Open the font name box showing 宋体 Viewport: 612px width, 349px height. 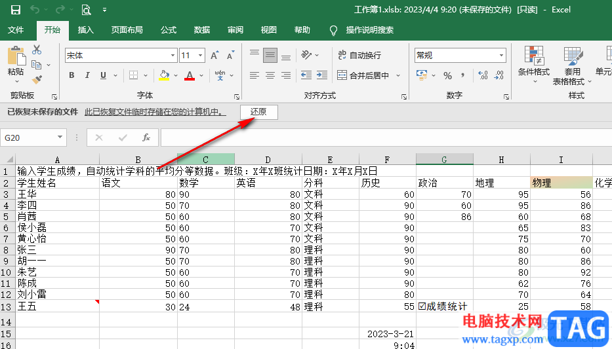[121, 55]
